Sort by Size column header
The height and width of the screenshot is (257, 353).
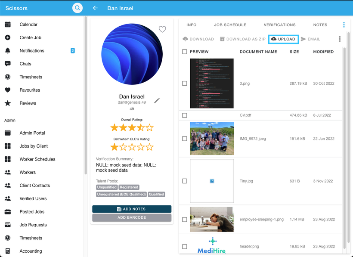click(x=294, y=52)
